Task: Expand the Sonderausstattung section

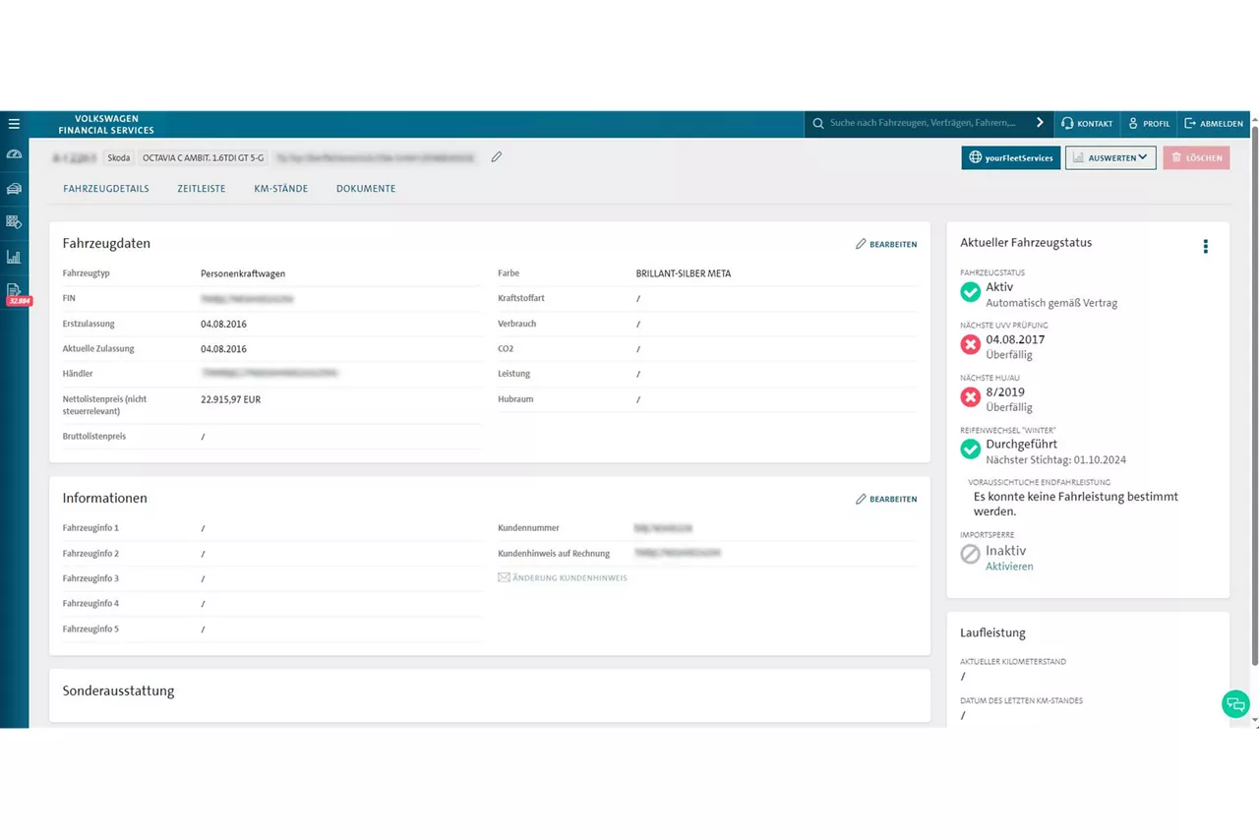Action: click(118, 691)
